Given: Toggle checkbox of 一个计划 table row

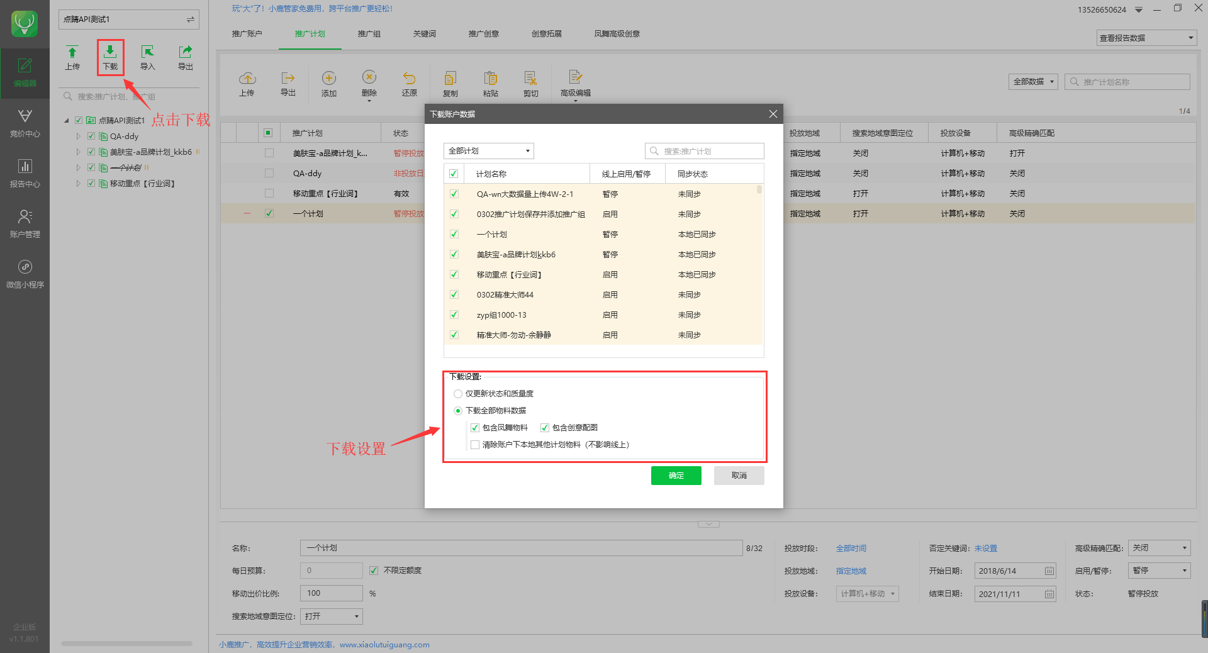Looking at the screenshot, I should point(269,213).
